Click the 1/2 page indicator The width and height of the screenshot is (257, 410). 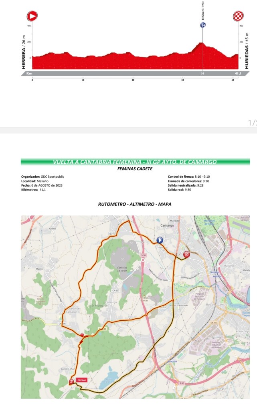252,122
